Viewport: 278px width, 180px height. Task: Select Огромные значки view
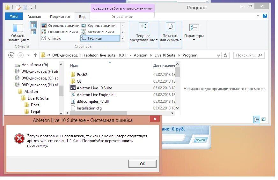tap(61, 26)
